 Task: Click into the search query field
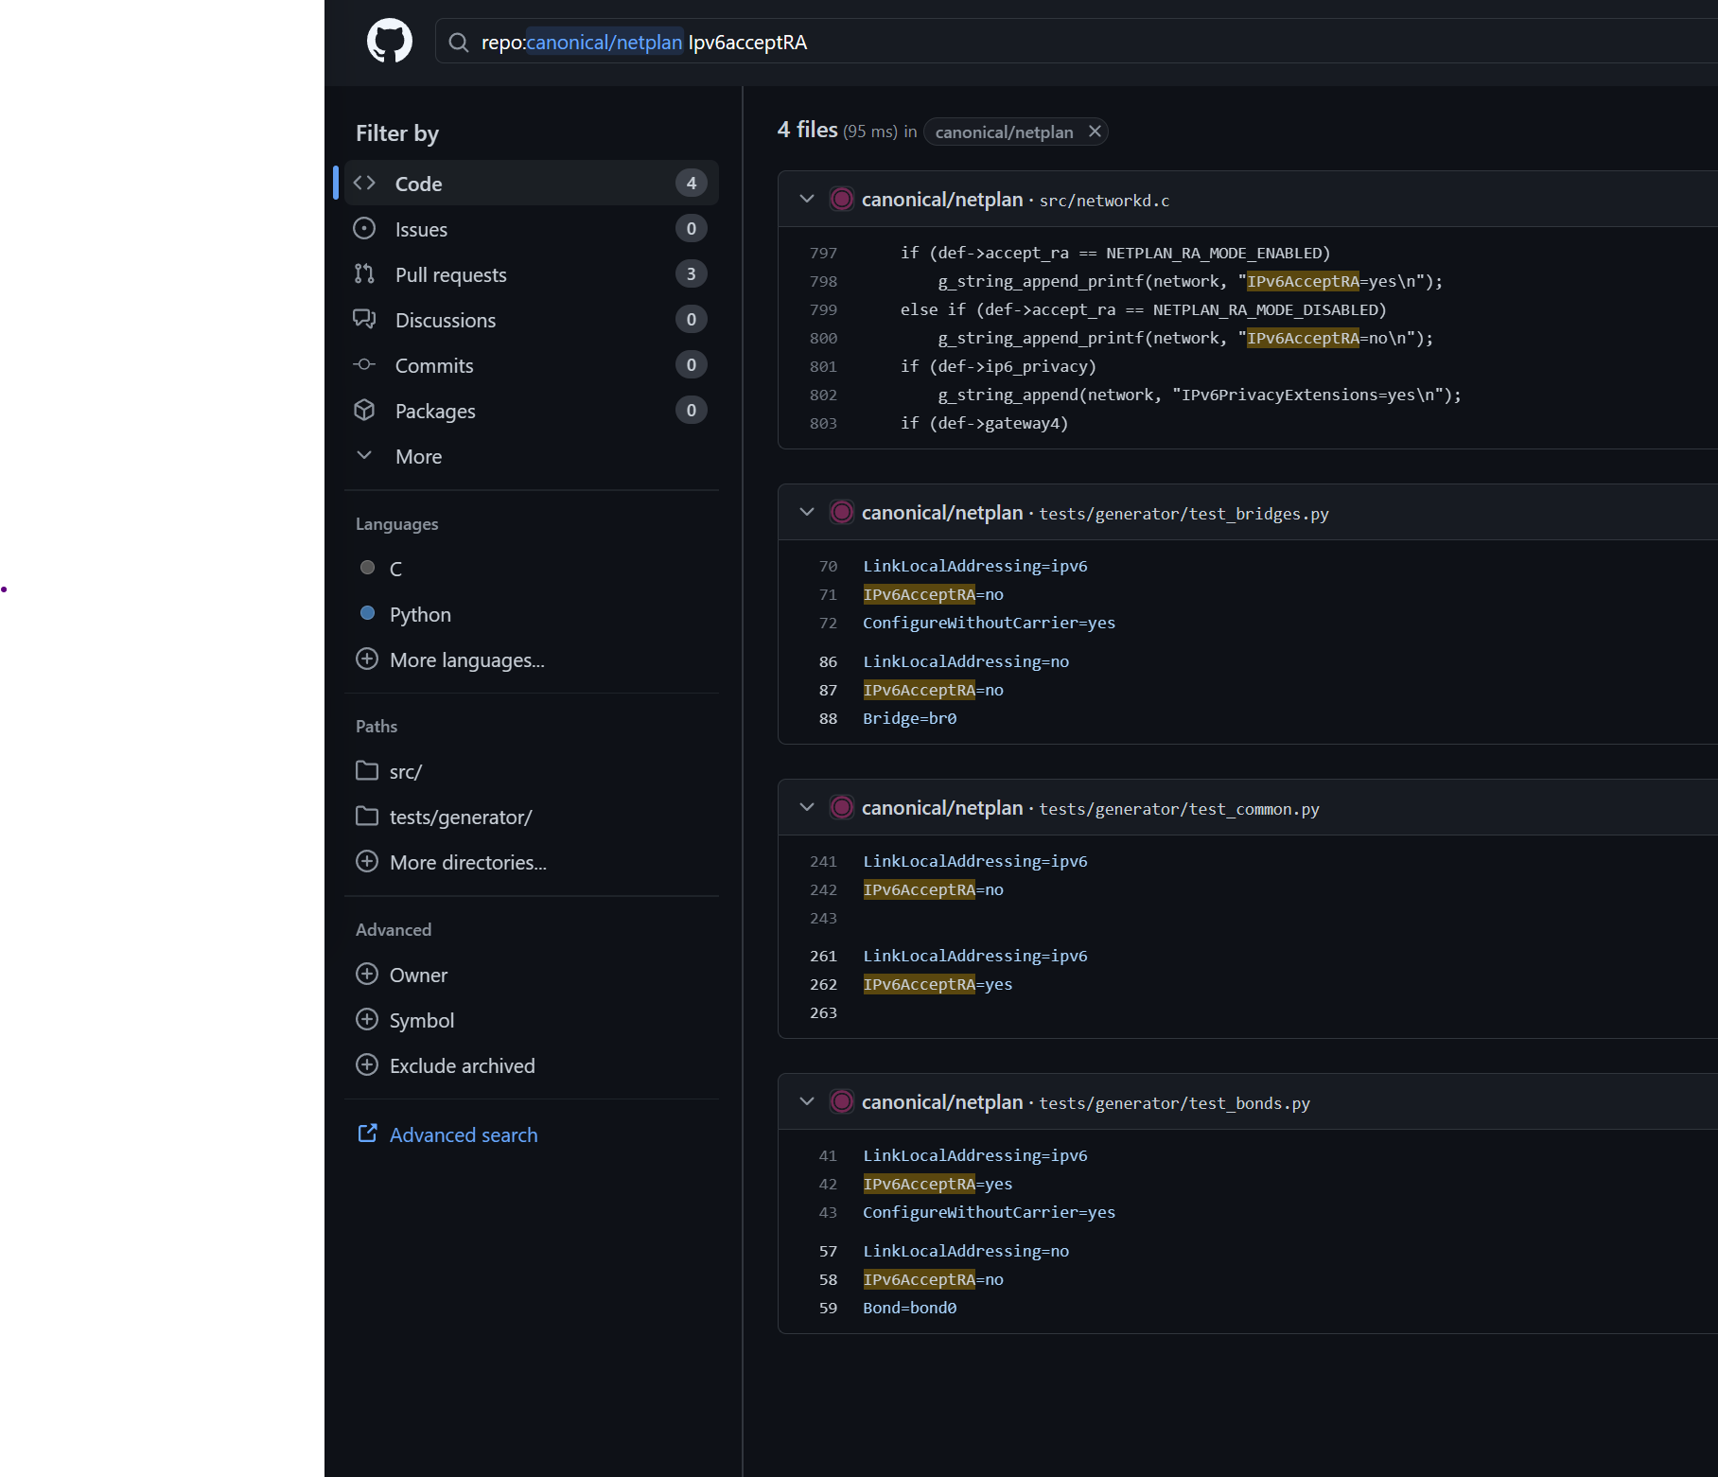coord(1135,43)
